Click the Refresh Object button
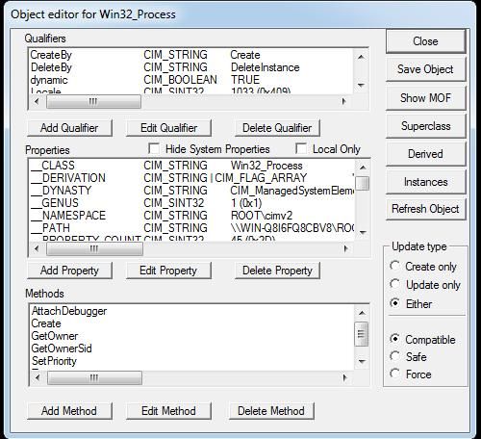 tap(425, 209)
